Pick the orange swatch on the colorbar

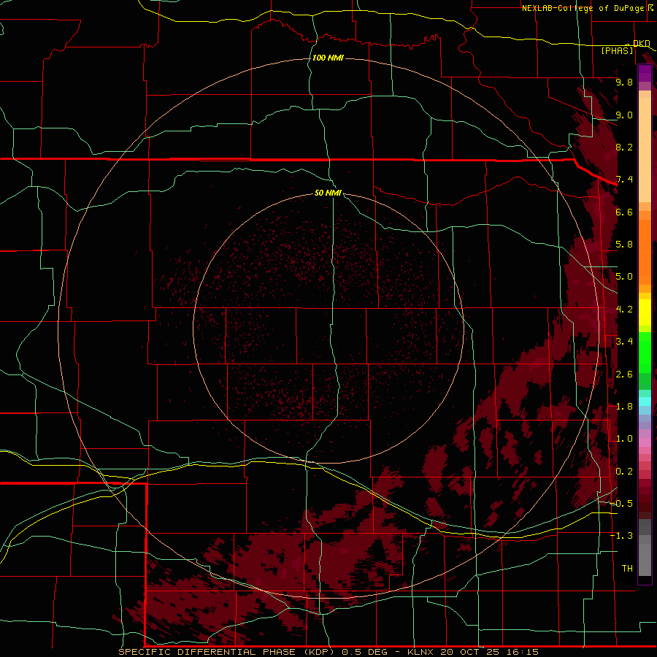click(x=645, y=251)
